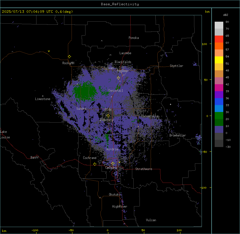
Task: Click the Olds label
Action: [x=108, y=109]
